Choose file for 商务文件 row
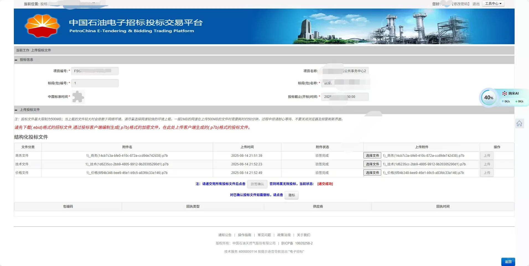The image size is (529, 266). pyautogui.click(x=372, y=156)
